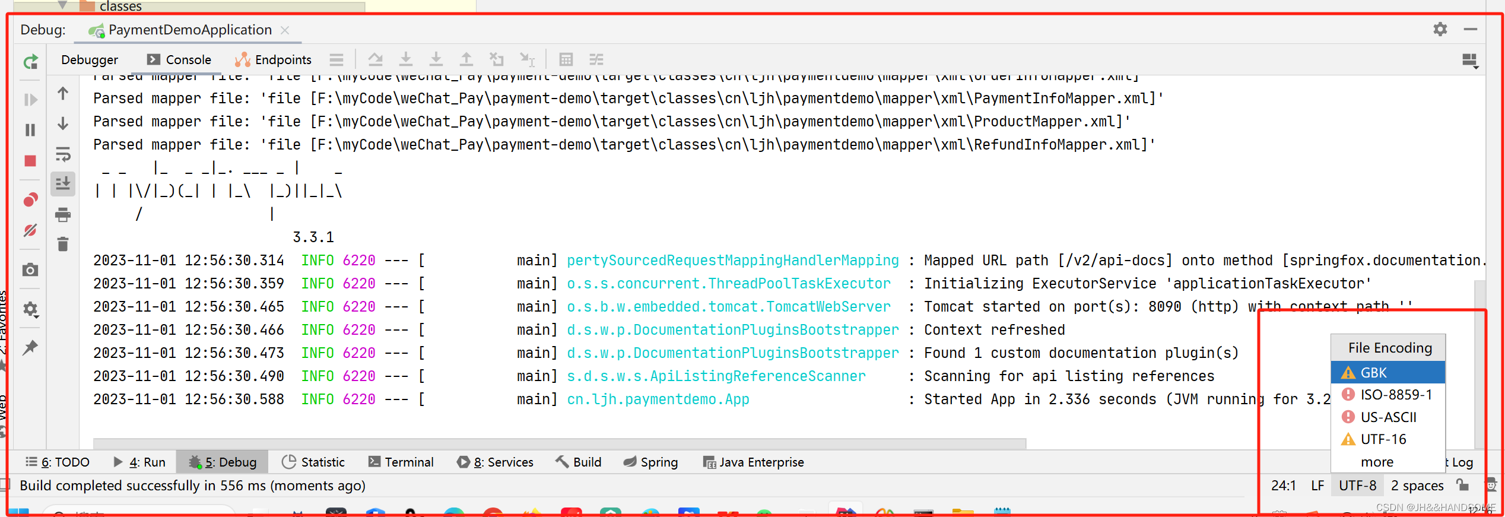The width and height of the screenshot is (1505, 517).
Task: Show more encodings in File Encoding list
Action: (x=1387, y=462)
